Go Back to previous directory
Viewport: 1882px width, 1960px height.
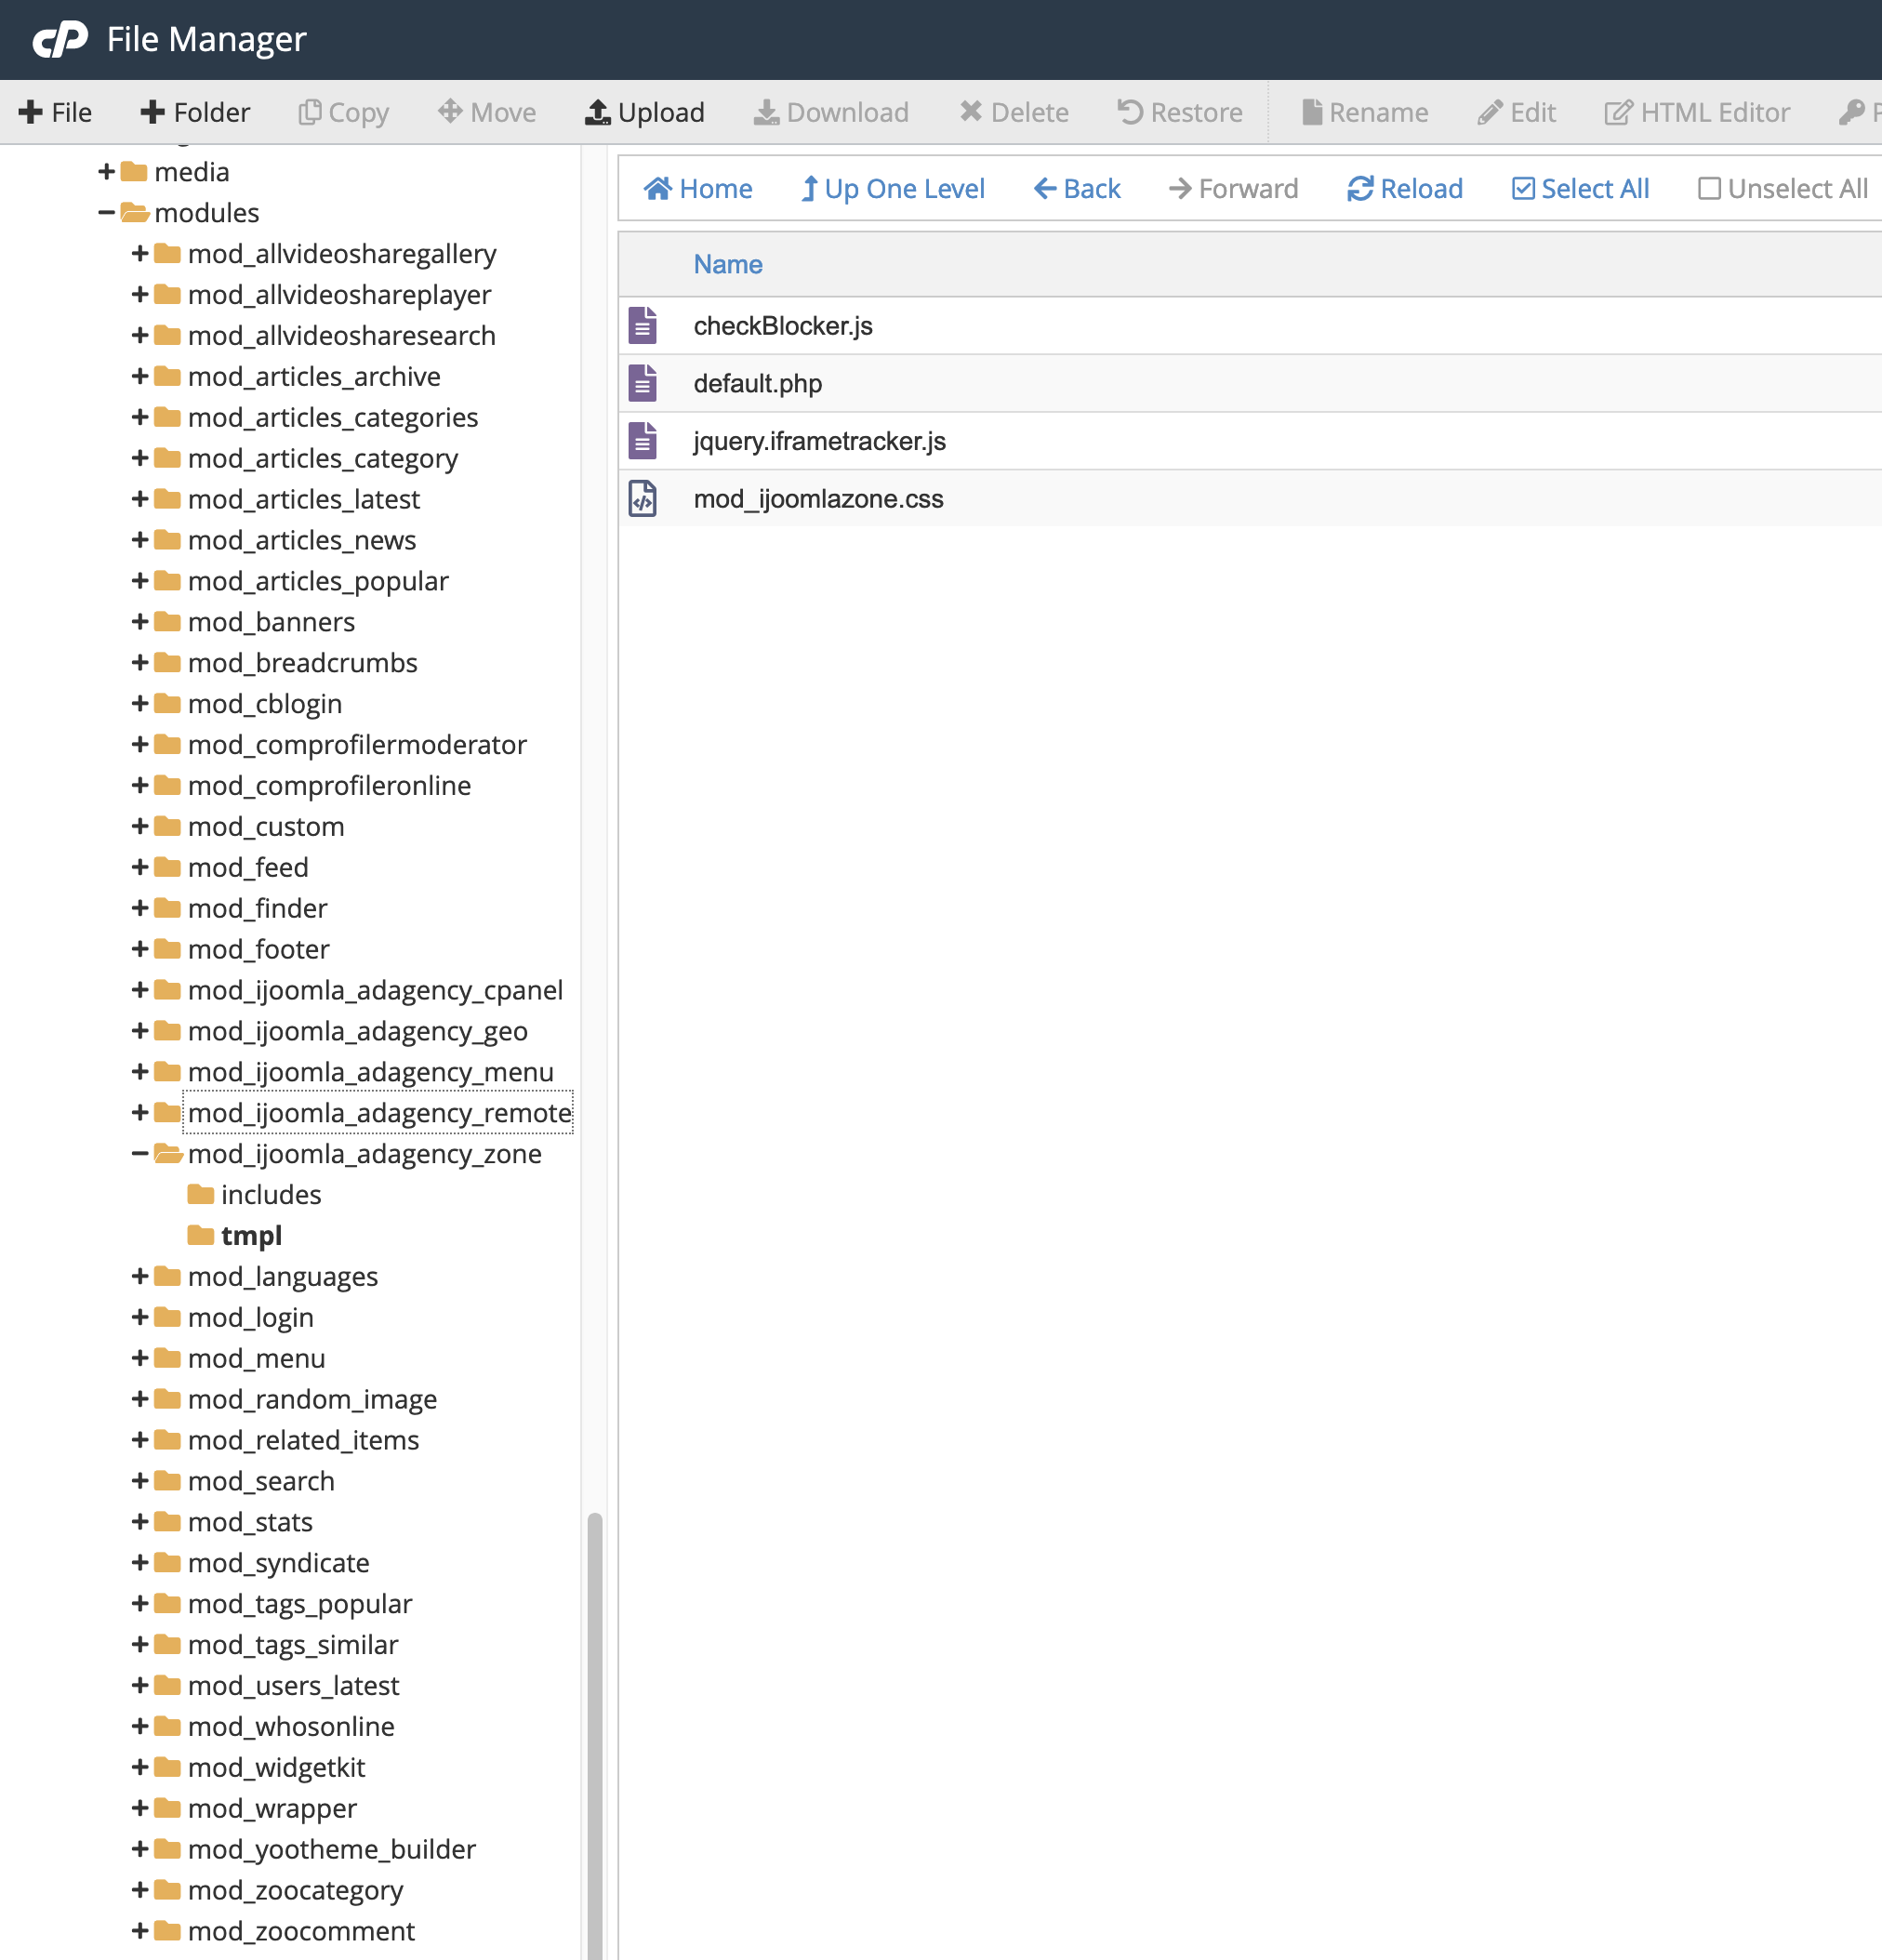[x=1076, y=189]
